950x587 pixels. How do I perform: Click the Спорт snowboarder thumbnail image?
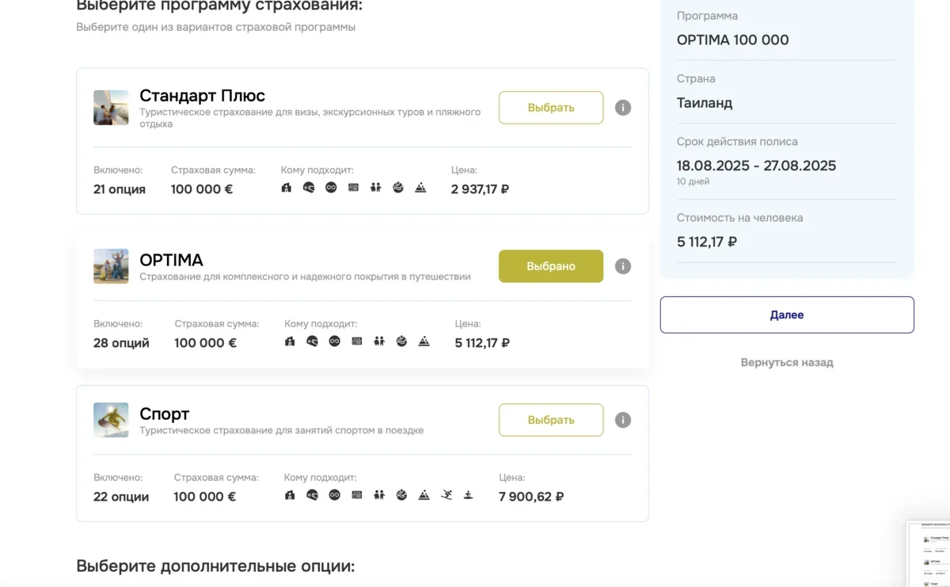(x=111, y=420)
